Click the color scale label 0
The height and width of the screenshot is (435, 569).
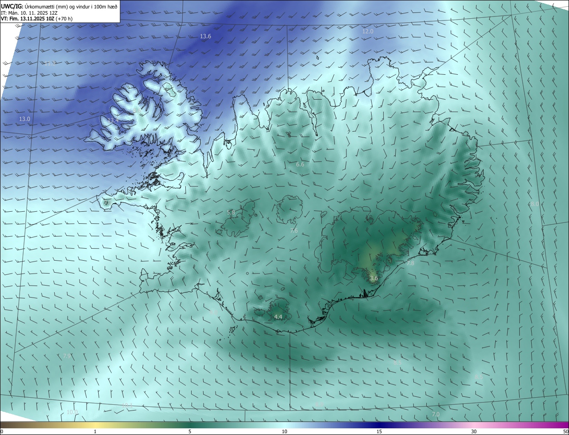(2, 431)
